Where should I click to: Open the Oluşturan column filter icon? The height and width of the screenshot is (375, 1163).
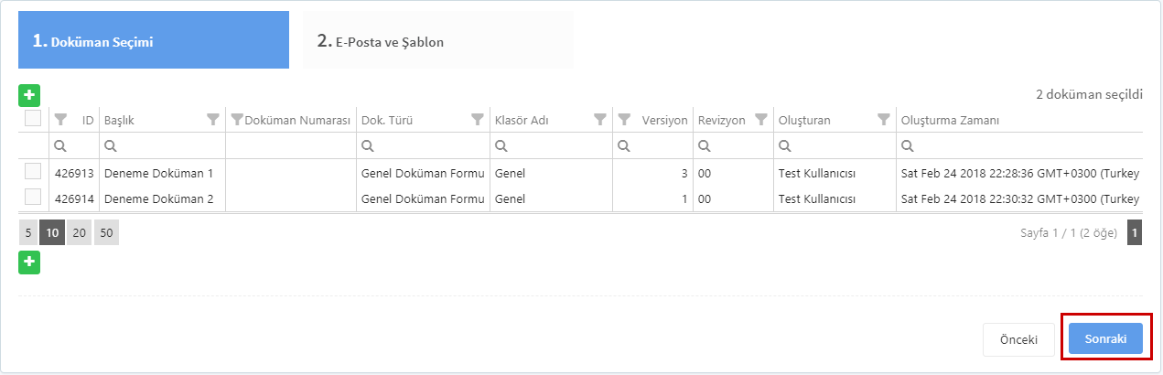click(x=883, y=120)
